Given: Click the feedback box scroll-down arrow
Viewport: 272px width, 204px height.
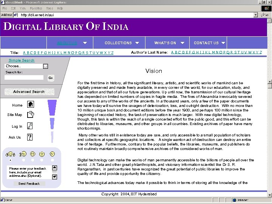Looking at the screenshot, I should (54, 177).
